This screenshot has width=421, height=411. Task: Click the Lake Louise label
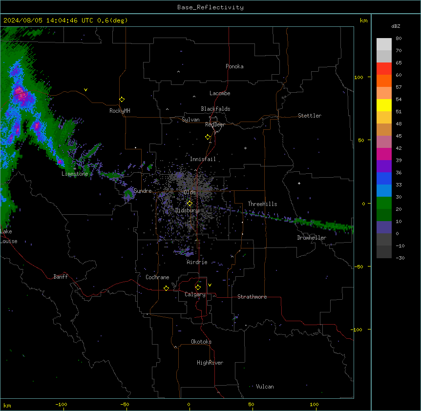click(x=9, y=236)
